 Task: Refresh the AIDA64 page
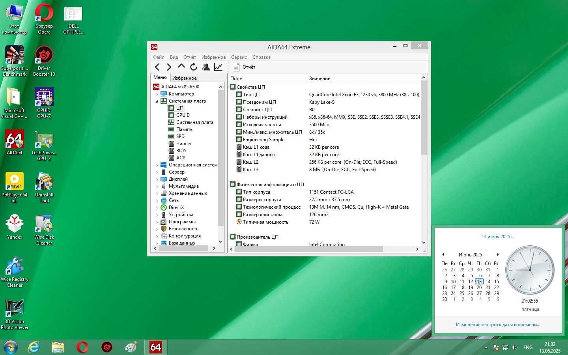tap(194, 67)
